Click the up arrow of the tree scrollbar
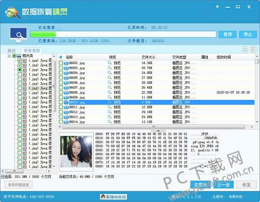 click(x=54, y=56)
